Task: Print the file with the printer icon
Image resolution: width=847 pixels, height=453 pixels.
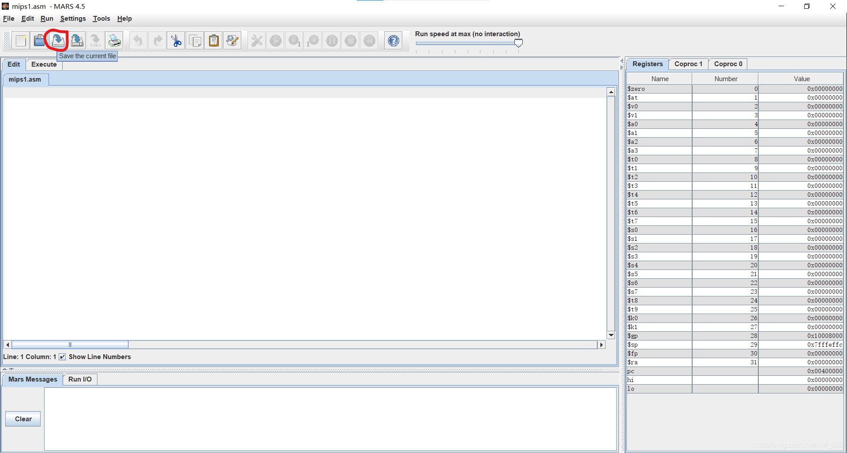Action: [x=114, y=41]
